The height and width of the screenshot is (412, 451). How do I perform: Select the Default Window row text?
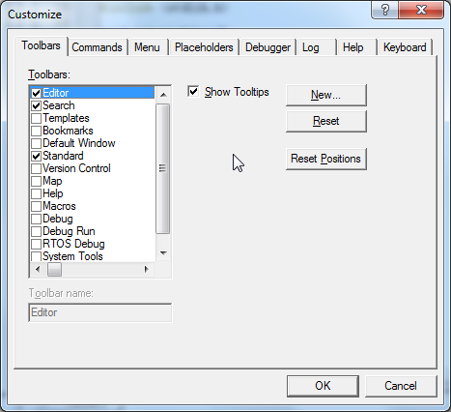79,143
